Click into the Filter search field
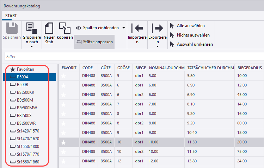Viewport: 264px width, 168px height. 134,56
